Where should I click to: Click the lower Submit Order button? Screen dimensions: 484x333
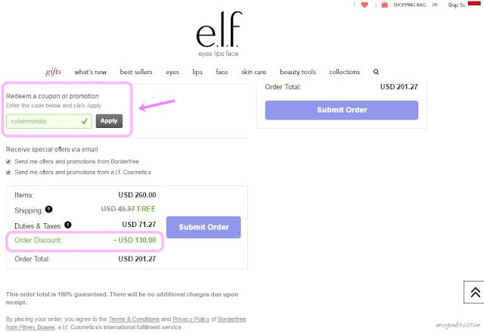203,227
